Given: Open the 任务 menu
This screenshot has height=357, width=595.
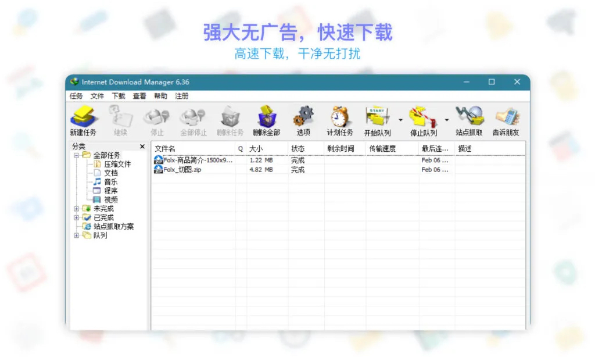Looking at the screenshot, I should tap(76, 96).
